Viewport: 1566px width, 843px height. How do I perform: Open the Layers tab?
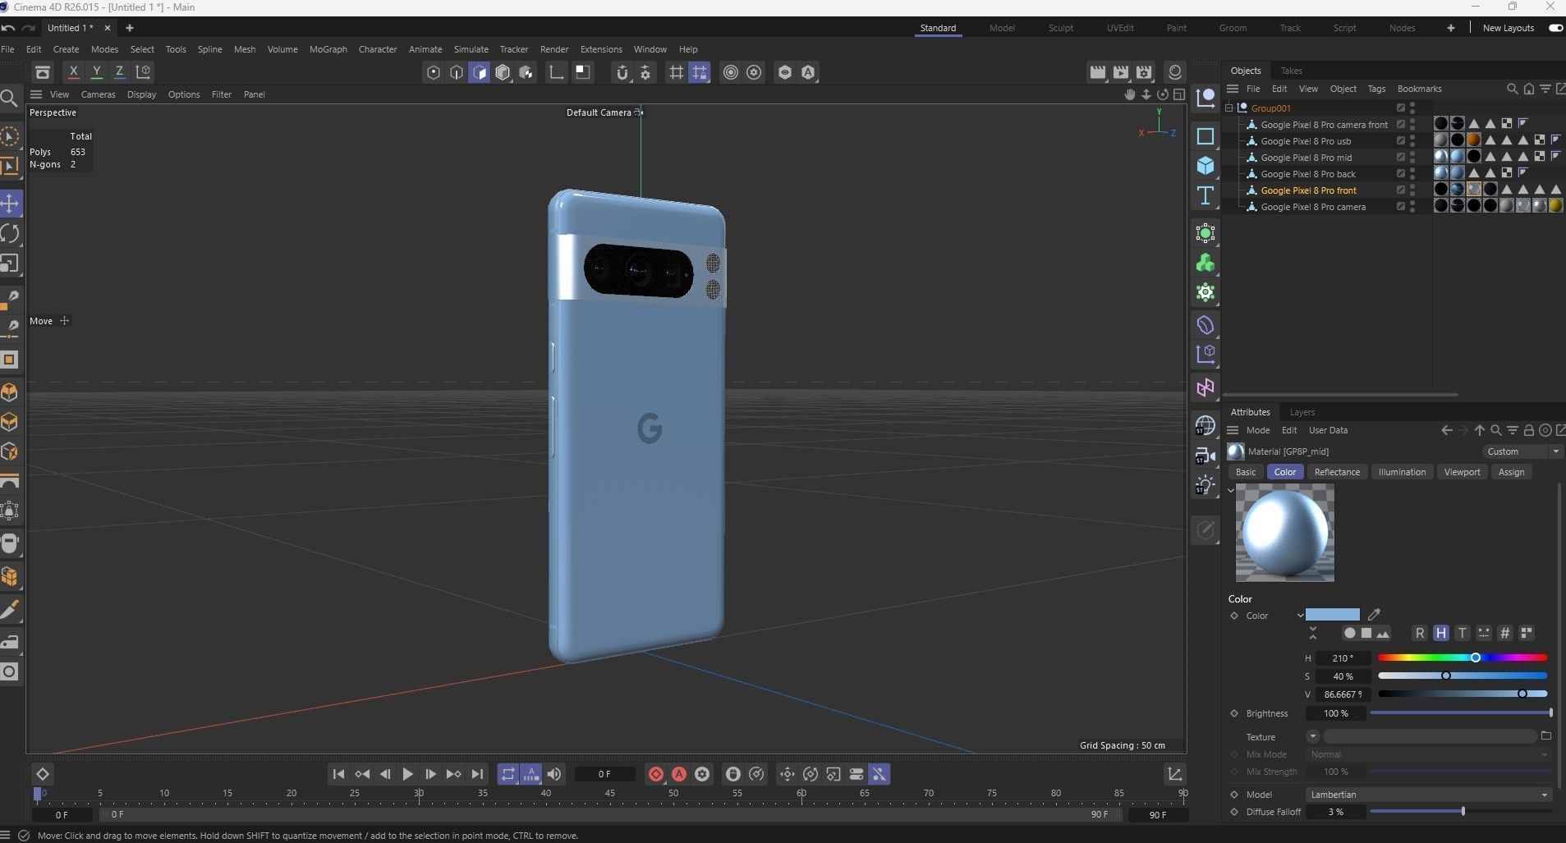pyautogui.click(x=1302, y=412)
